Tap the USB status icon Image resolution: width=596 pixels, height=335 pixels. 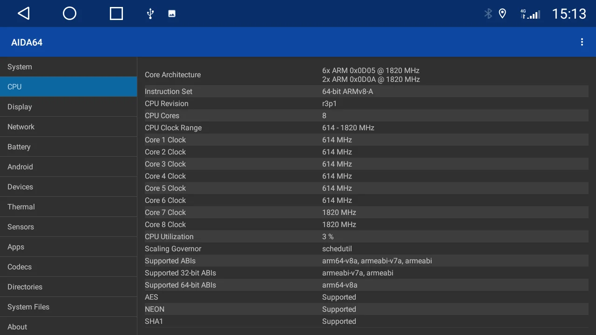(150, 13)
